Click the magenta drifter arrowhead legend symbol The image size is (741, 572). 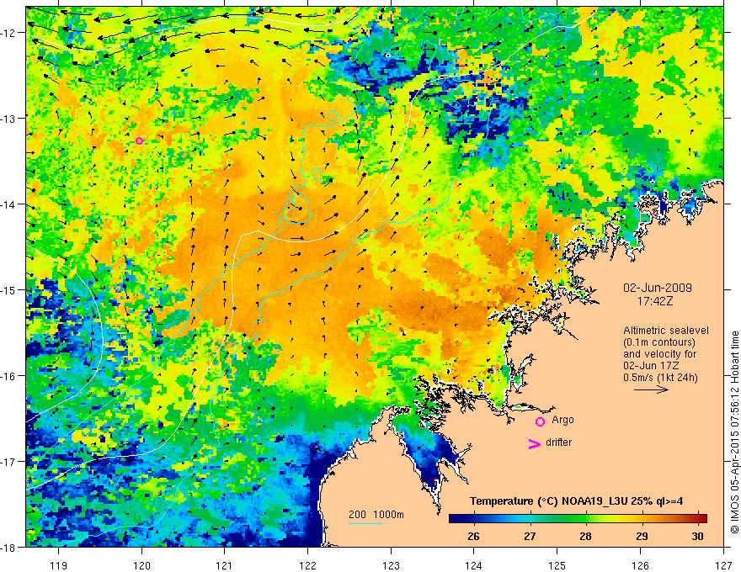click(x=534, y=444)
